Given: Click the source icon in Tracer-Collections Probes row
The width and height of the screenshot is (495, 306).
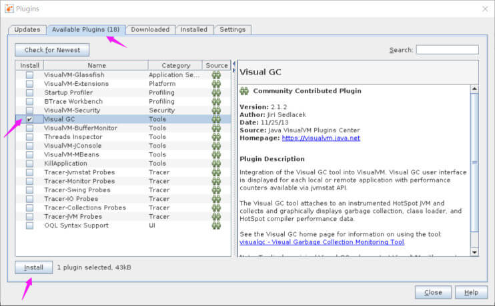Looking at the screenshot, I should pos(216,208).
